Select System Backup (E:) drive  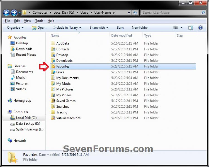(x=27, y=129)
